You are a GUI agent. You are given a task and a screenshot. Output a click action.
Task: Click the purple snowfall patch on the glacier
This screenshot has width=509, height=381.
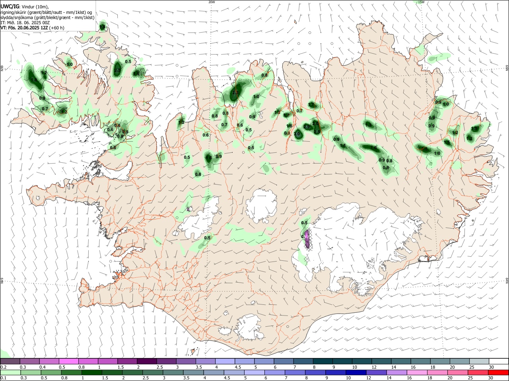[307, 239]
